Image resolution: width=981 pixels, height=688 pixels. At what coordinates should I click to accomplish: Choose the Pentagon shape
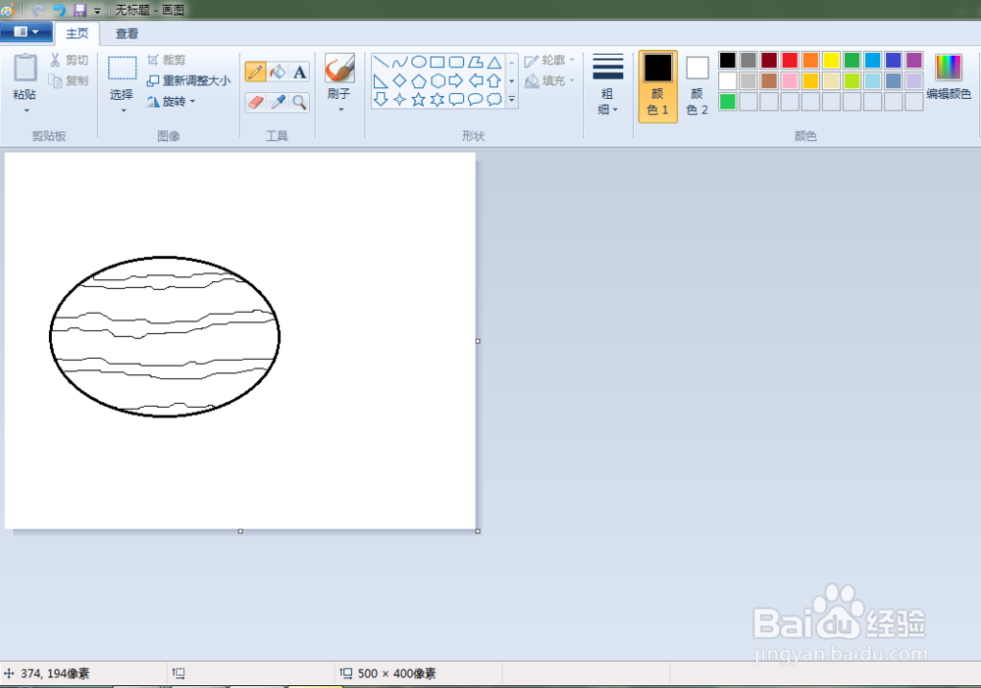click(419, 80)
